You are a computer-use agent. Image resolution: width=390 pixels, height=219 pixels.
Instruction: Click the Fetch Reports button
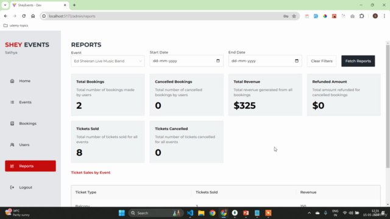[358, 61]
